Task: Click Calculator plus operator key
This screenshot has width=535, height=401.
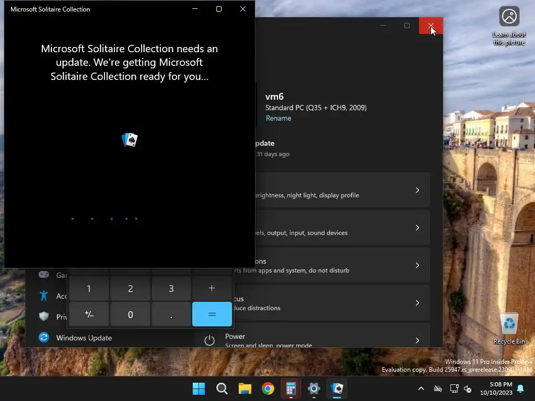Action: coord(212,288)
